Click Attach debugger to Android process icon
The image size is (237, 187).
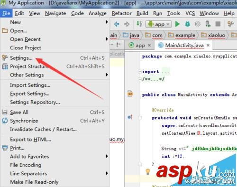(x=208, y=24)
